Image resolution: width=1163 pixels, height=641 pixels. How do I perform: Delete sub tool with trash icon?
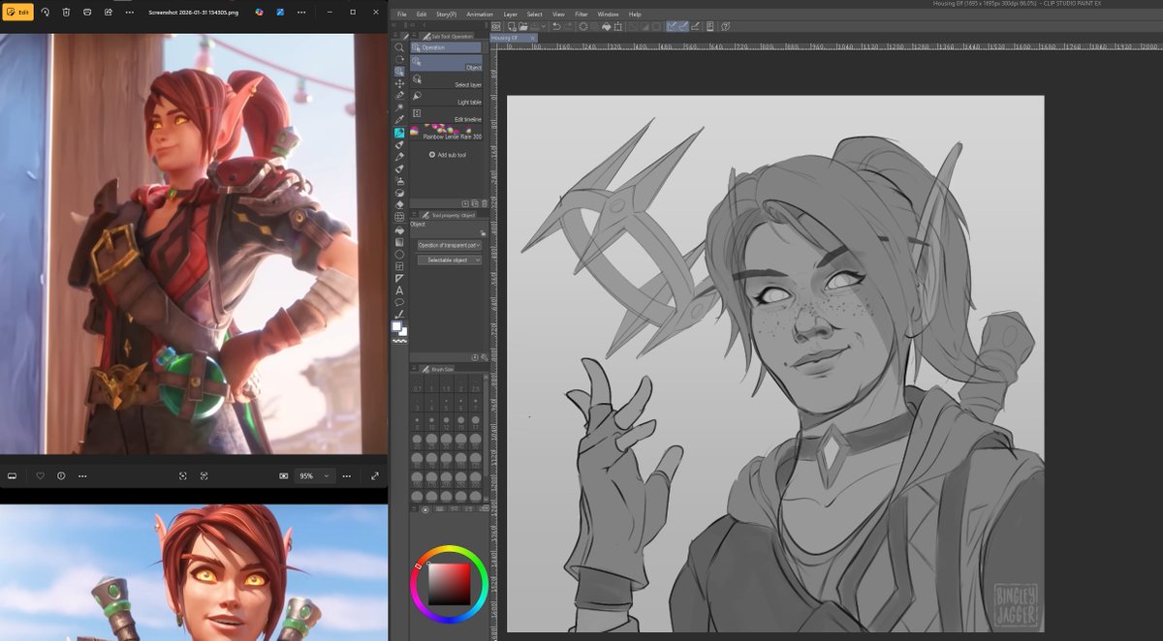pyautogui.click(x=485, y=203)
